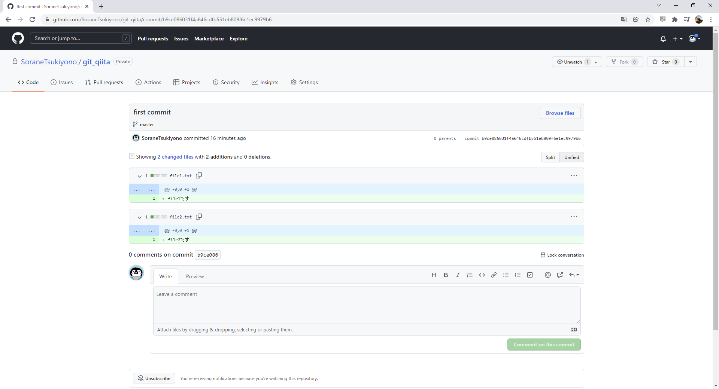Image resolution: width=719 pixels, height=389 pixels.
Task: Add a task list to the comment
Action: (530, 275)
